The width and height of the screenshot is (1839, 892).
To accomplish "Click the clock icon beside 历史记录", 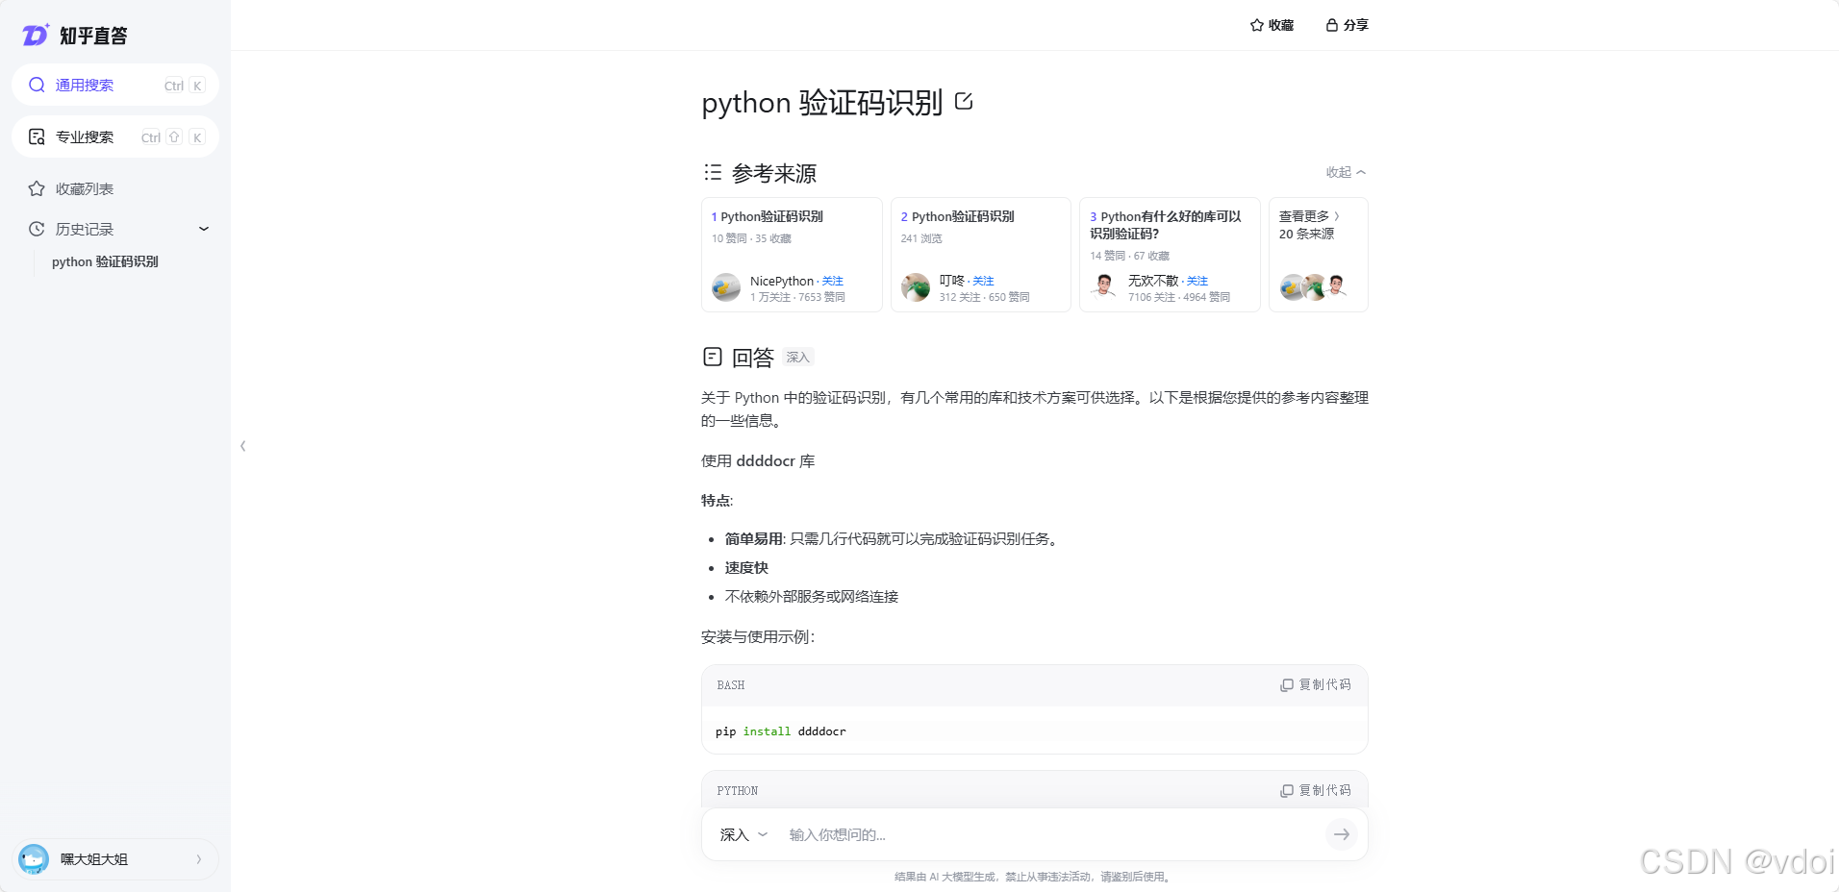I will click(37, 229).
